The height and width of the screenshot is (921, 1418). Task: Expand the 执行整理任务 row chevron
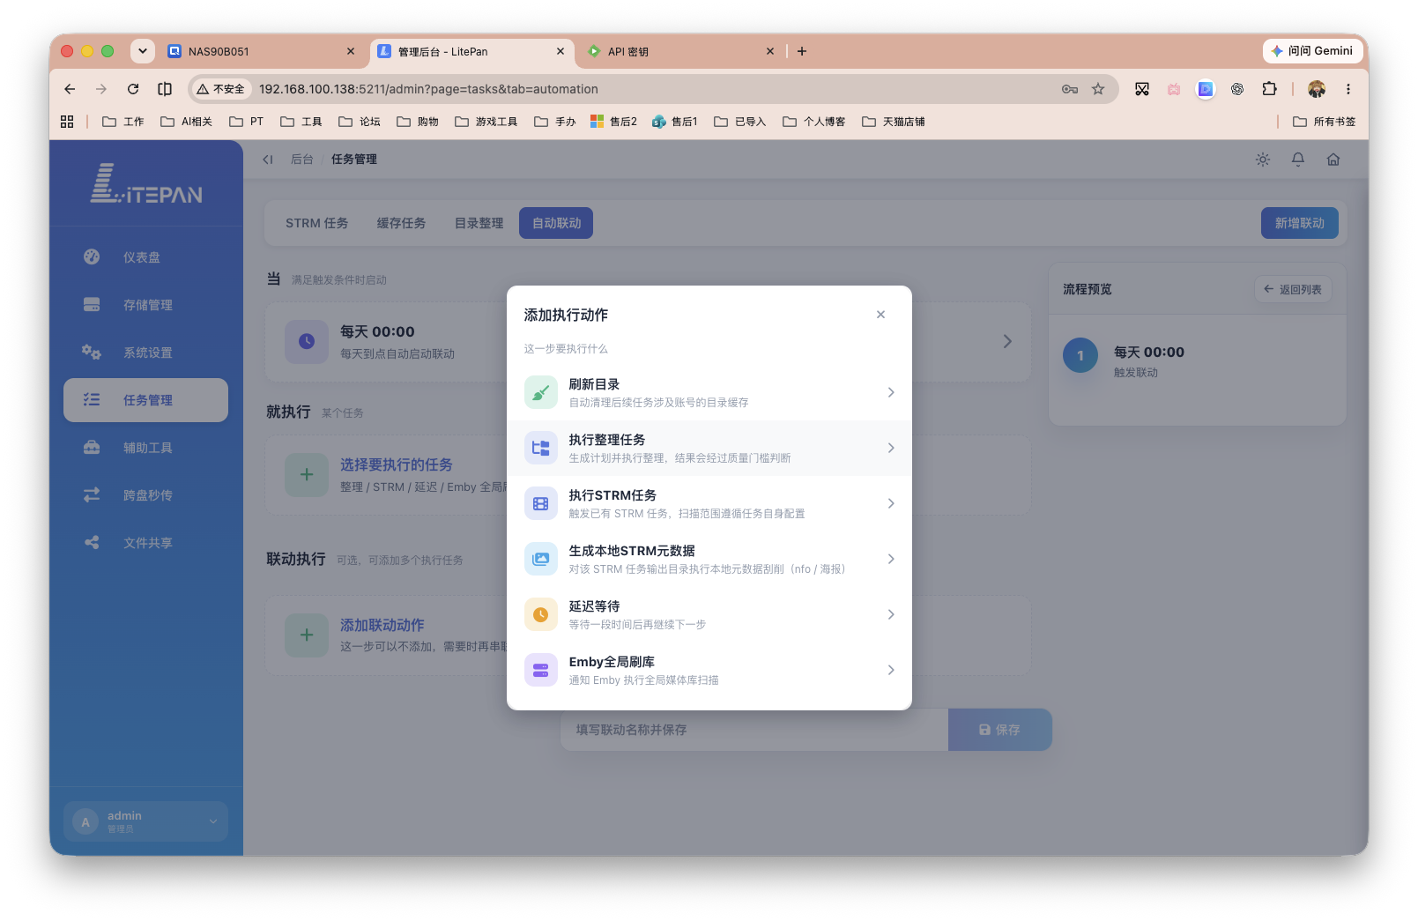pyautogui.click(x=891, y=448)
